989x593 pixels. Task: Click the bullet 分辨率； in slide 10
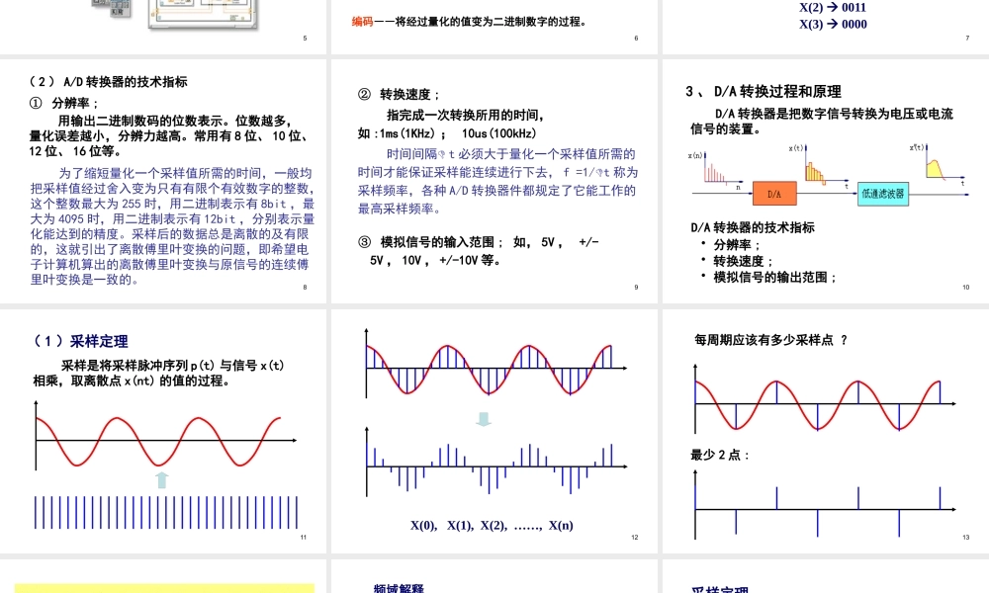(737, 244)
